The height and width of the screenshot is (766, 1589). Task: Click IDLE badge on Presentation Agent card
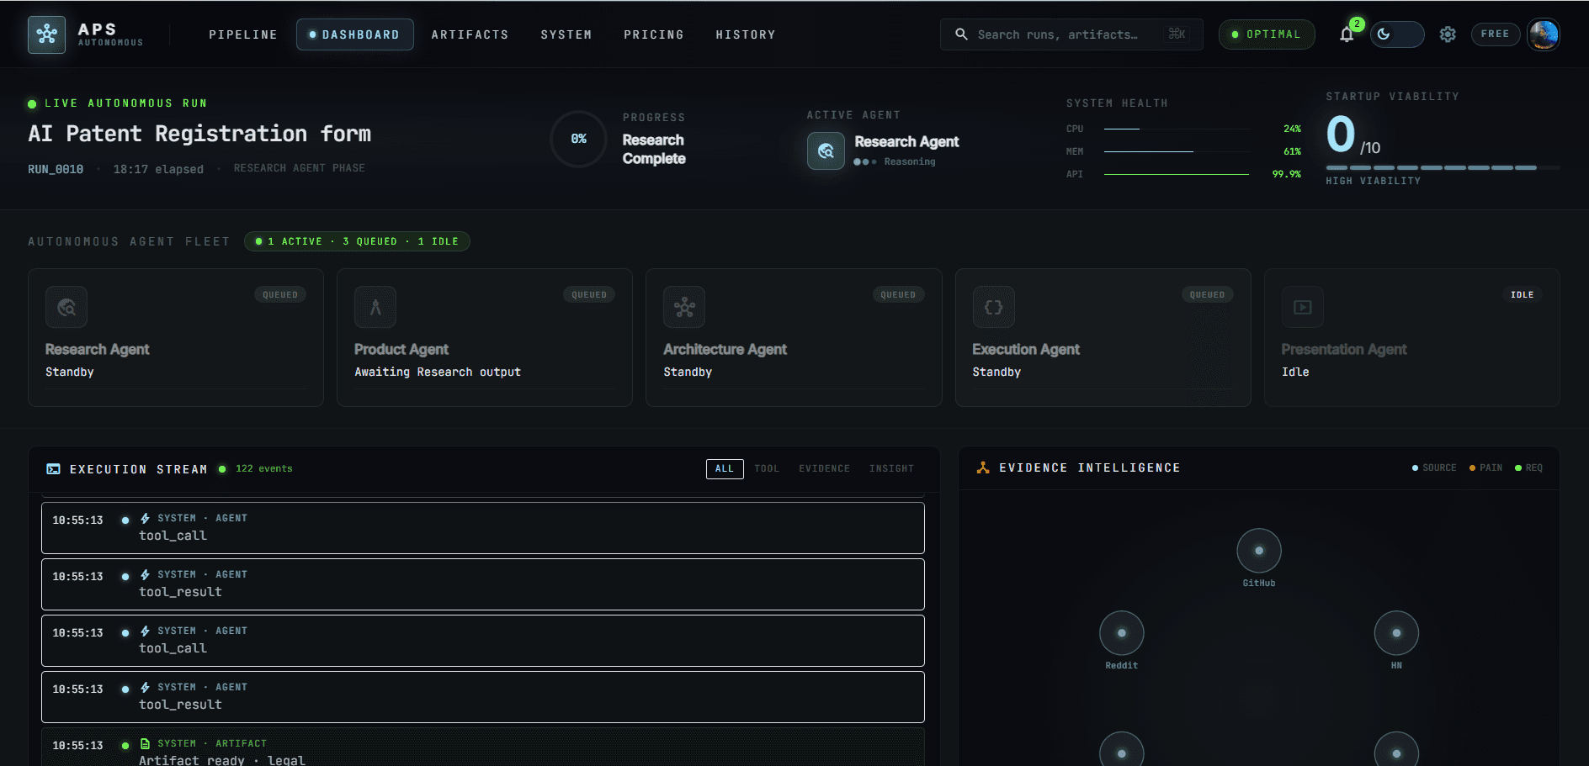[x=1523, y=295]
